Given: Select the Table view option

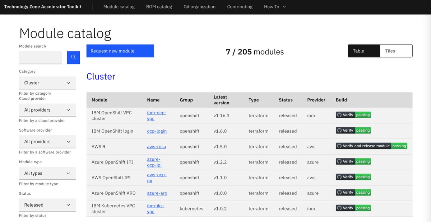Looking at the screenshot, I should click(363, 51).
